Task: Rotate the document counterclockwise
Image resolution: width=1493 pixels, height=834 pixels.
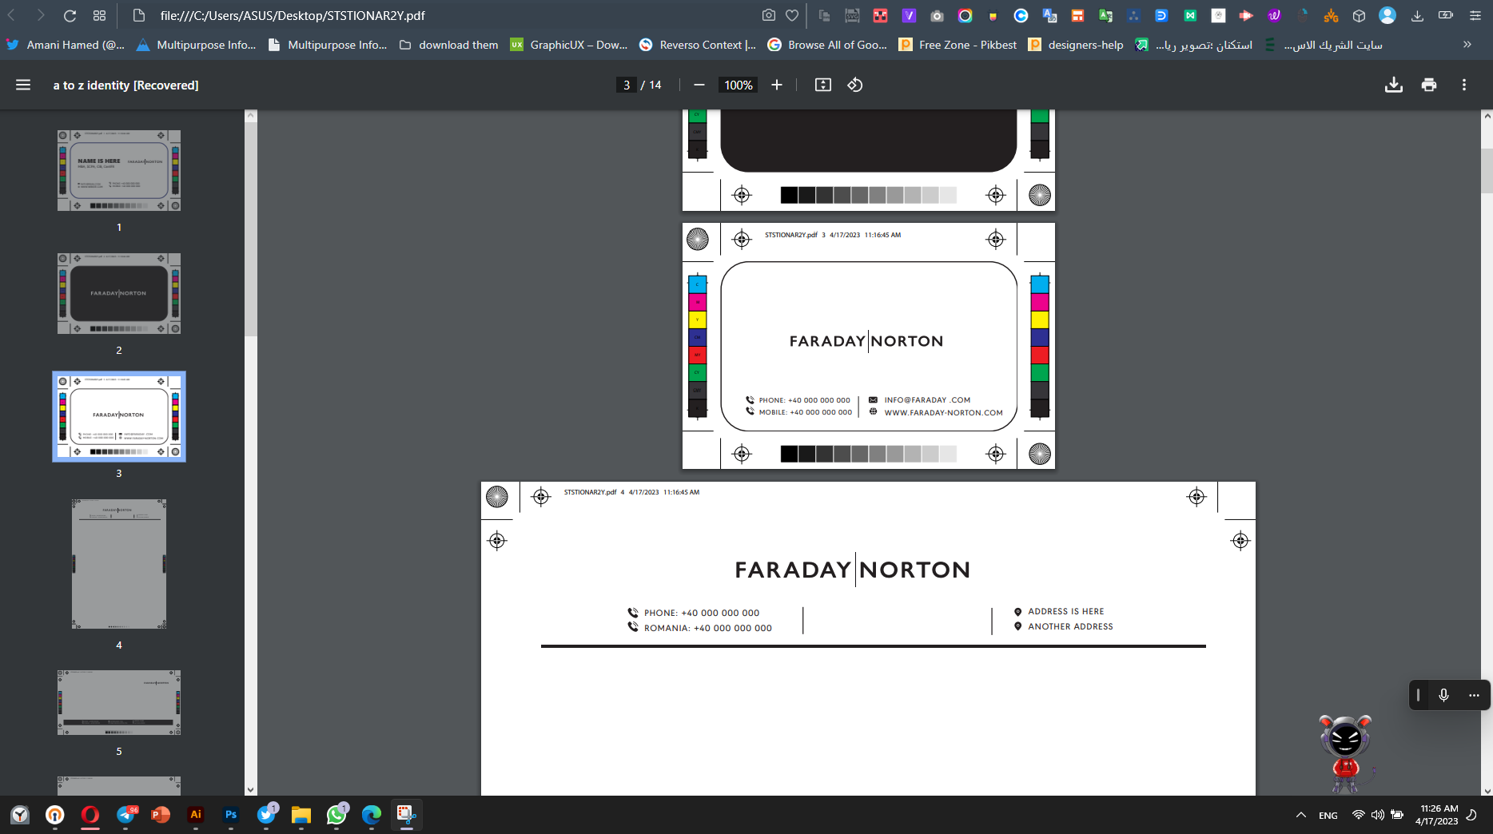Action: 854,85
